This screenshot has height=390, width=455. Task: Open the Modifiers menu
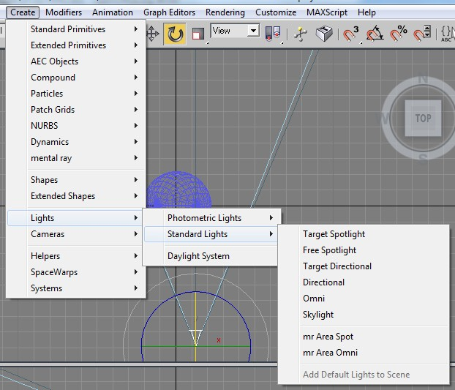[64, 12]
